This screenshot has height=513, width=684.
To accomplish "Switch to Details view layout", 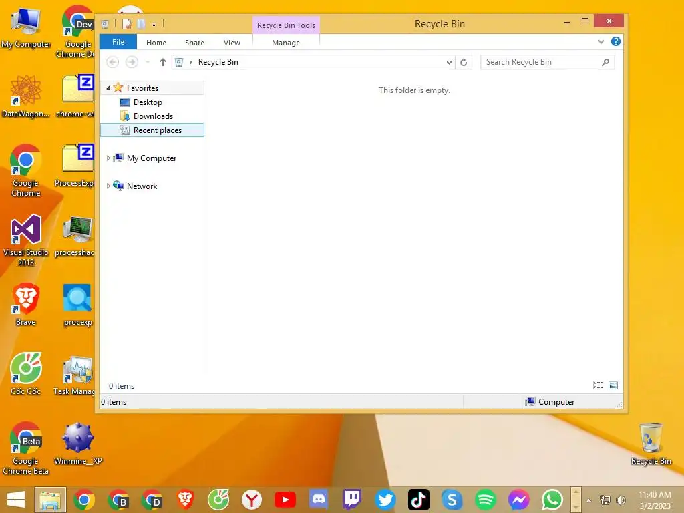I will click(598, 385).
